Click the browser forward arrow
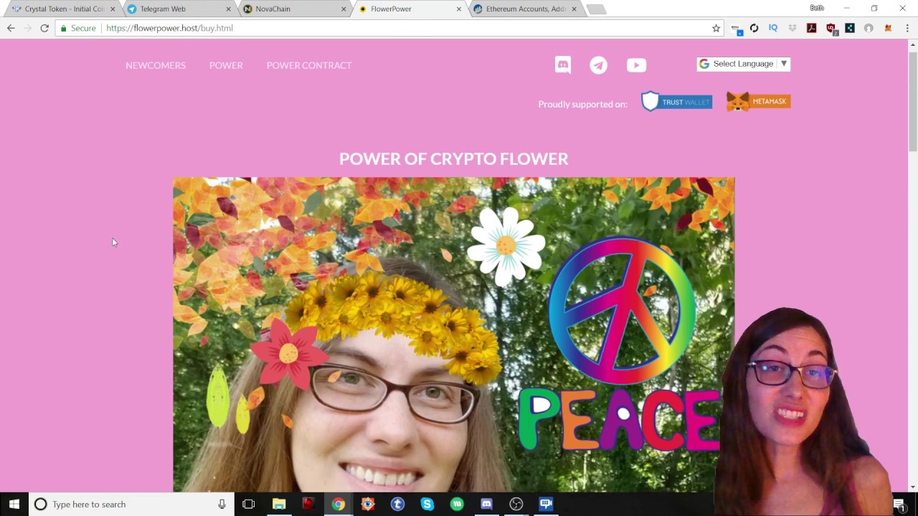The height and width of the screenshot is (516, 918). click(28, 28)
